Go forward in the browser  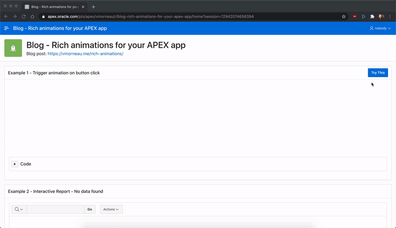coord(15,16)
